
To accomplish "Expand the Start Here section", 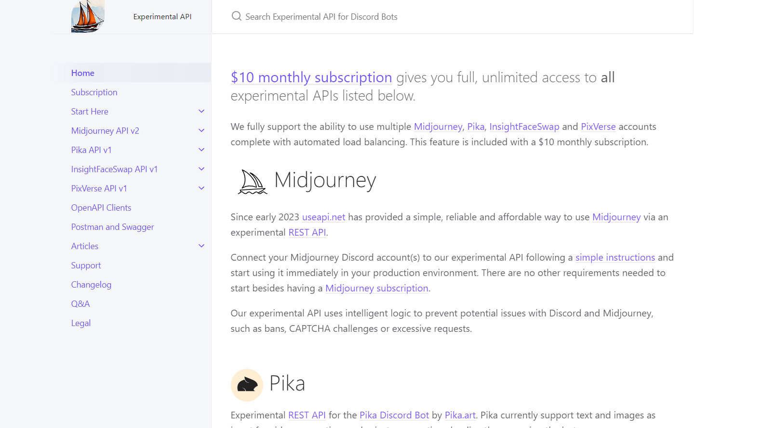I will [x=201, y=111].
